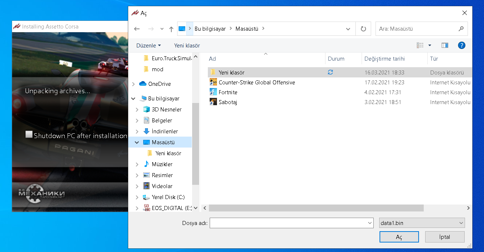Click the navigation pane vertical scrollbar
Screen dimensions: 484x252
(x=195, y=144)
